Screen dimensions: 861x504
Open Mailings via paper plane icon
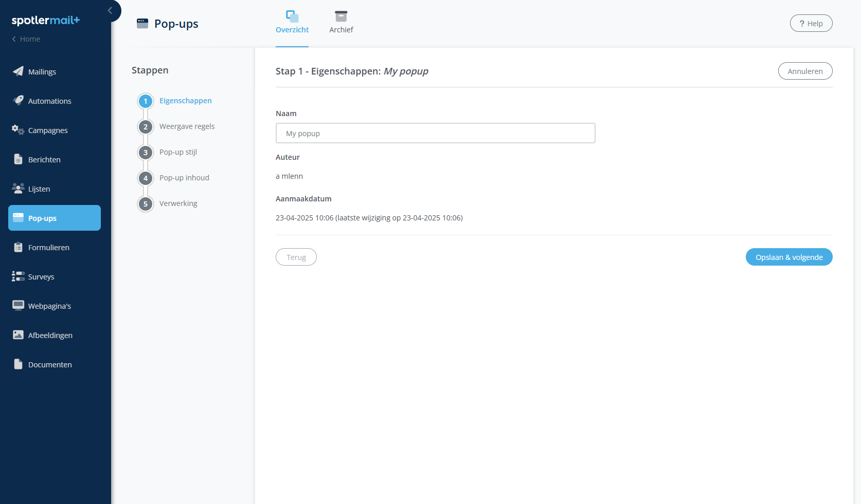point(18,71)
